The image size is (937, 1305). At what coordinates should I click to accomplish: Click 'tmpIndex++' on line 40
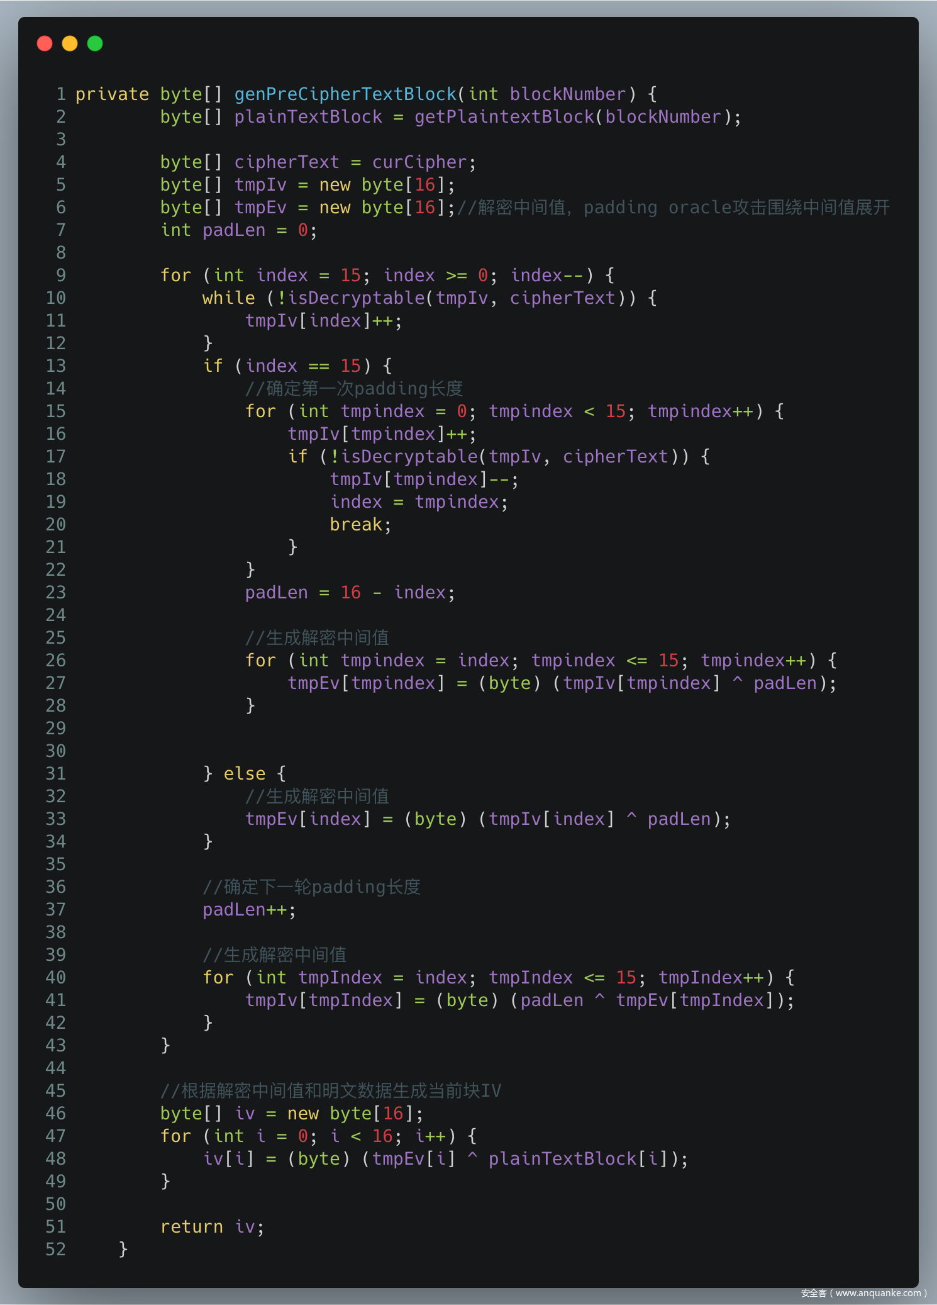pos(711,978)
